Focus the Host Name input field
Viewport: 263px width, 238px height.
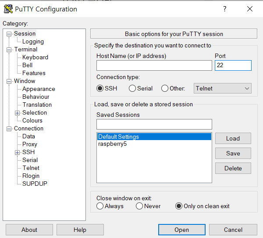point(154,65)
